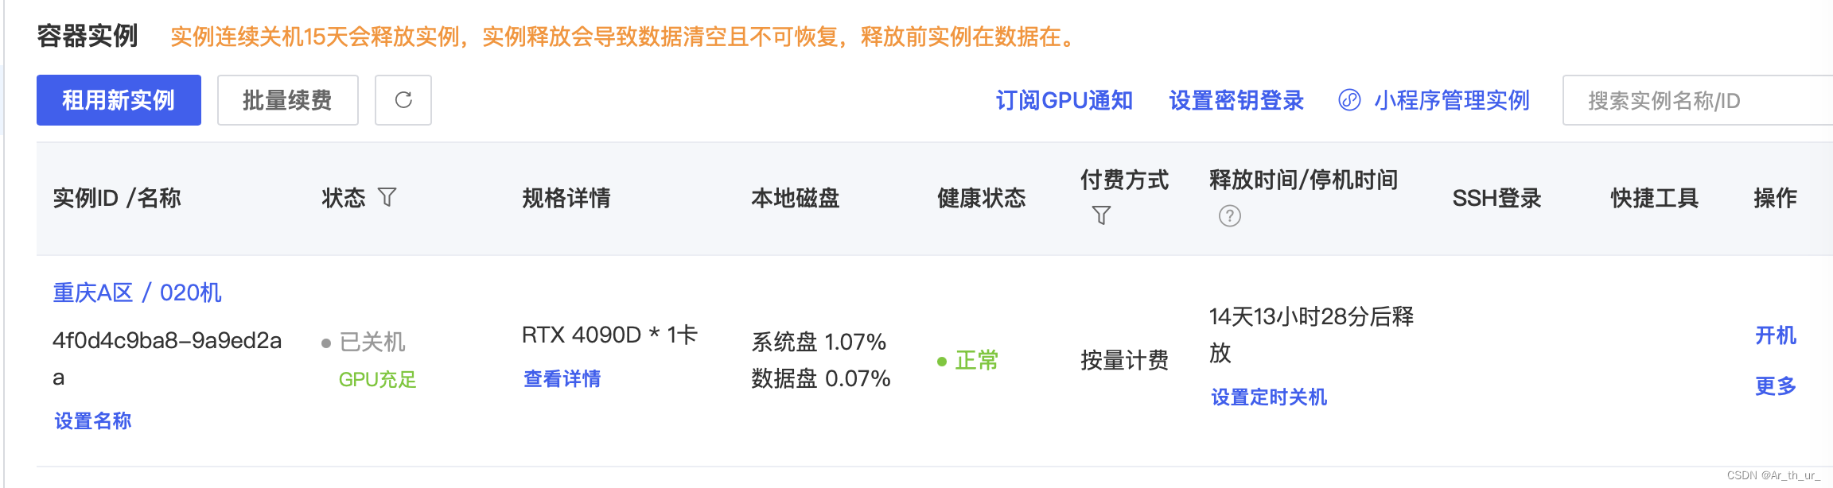Screen dimensions: 1833x488
Task: Click the green 正常 health status dot
Action: click(x=944, y=362)
